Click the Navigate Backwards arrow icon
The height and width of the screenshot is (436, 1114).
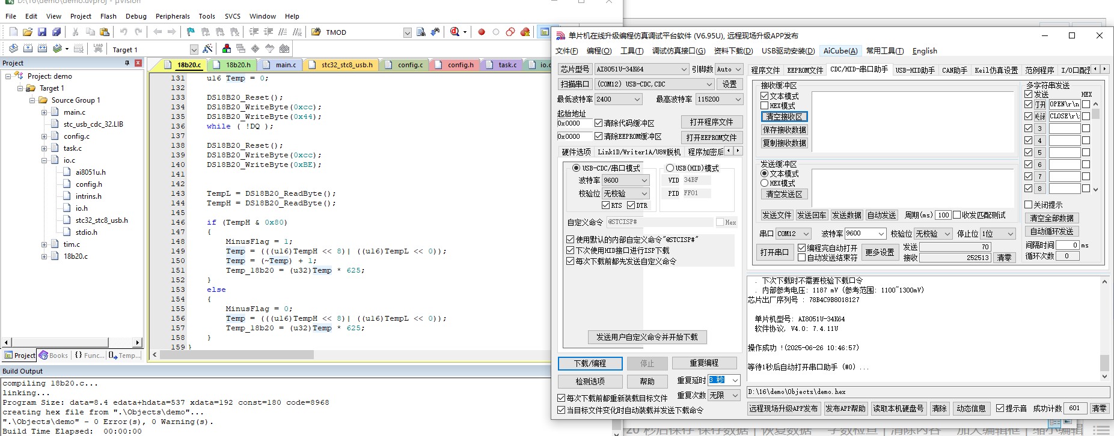coord(158,32)
